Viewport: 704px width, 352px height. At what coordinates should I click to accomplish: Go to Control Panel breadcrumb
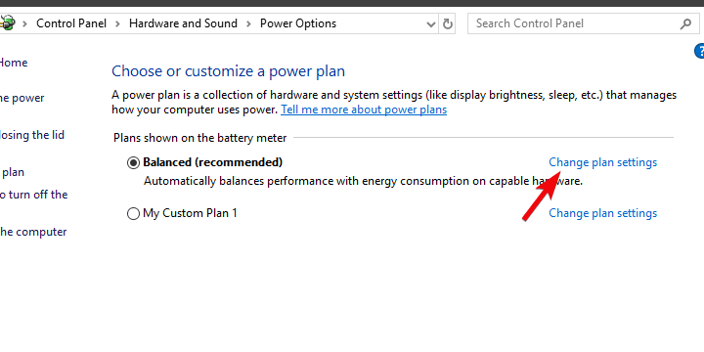(71, 23)
